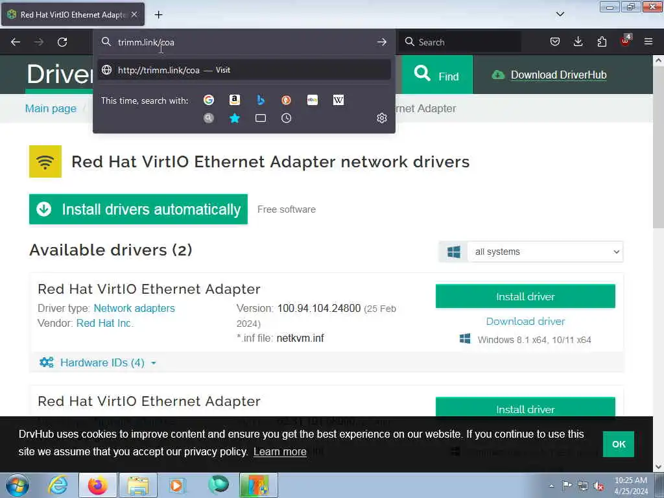Click the network tray icon
This screenshot has width=664, height=498.
tap(583, 486)
